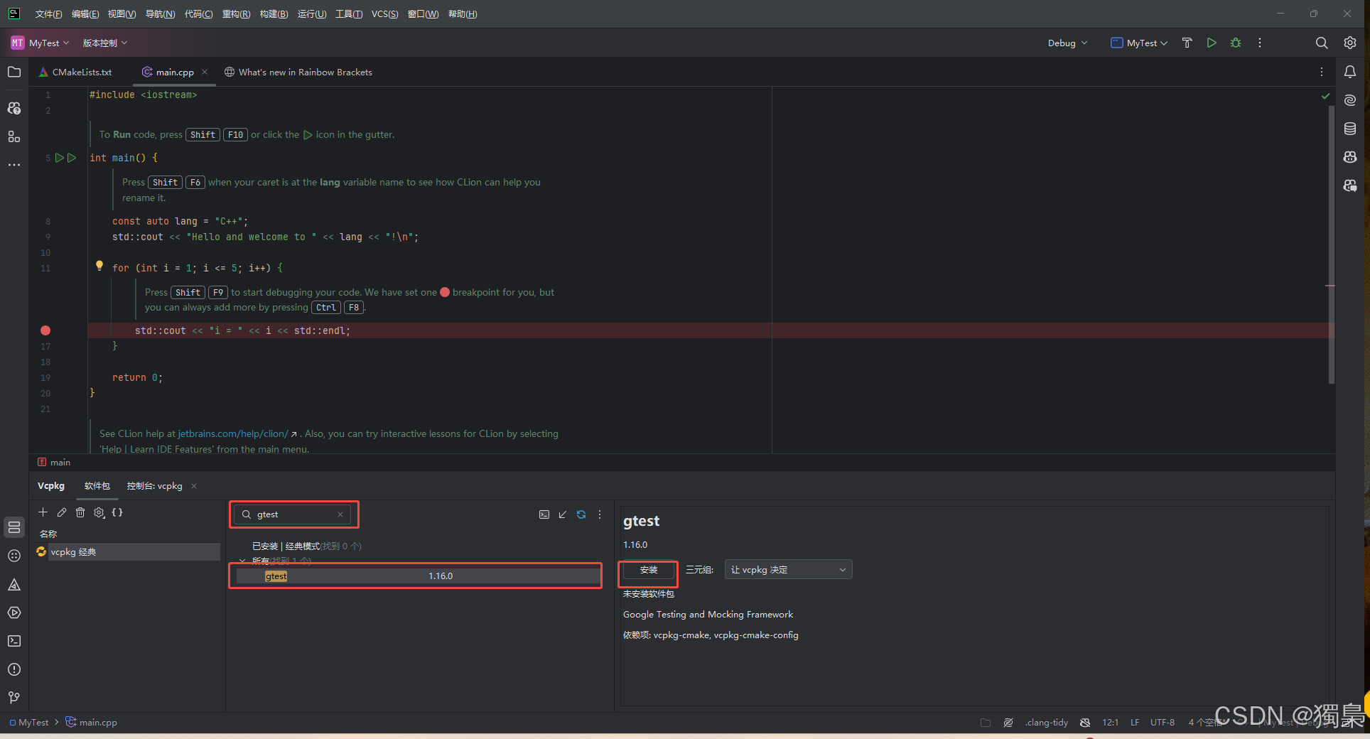Add a new vcpkg instance with plus icon

43,512
